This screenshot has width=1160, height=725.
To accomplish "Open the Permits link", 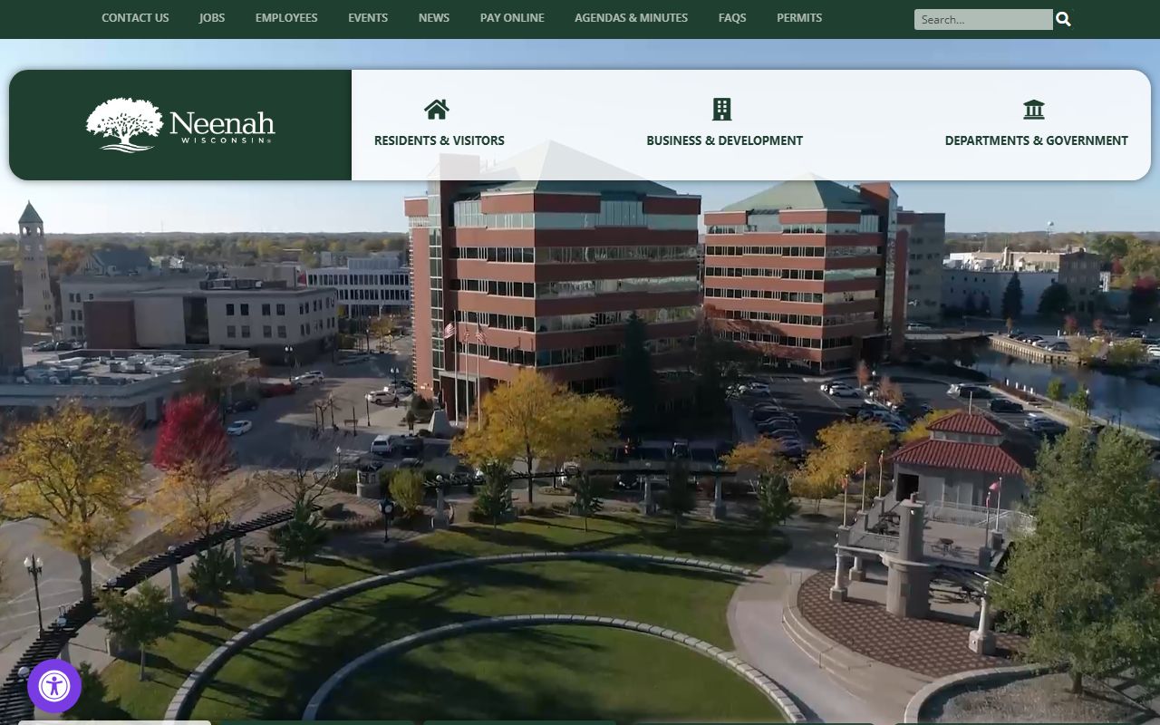I will (x=799, y=18).
